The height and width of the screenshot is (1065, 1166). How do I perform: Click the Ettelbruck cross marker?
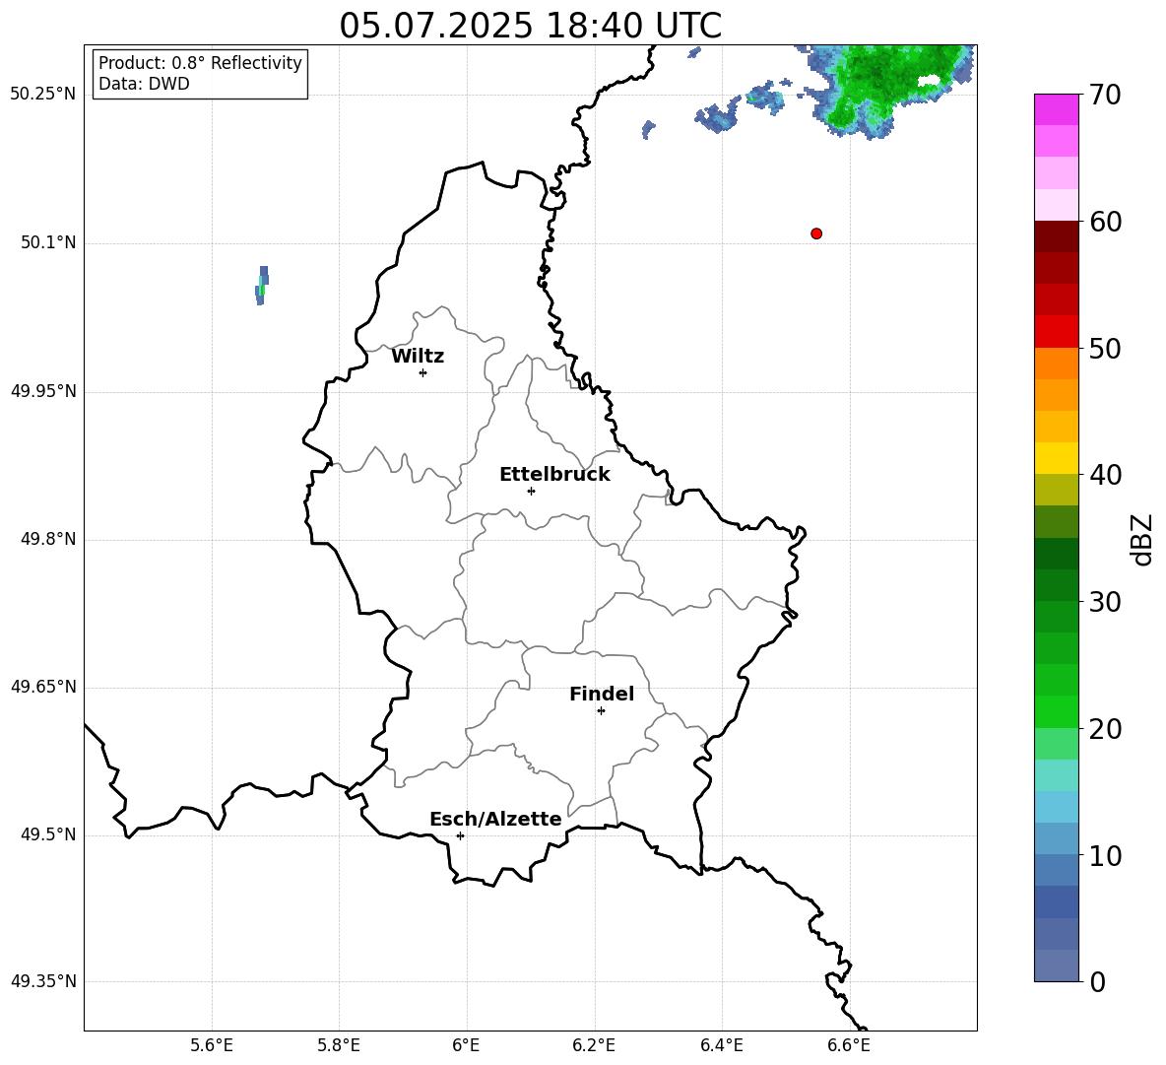(x=531, y=491)
